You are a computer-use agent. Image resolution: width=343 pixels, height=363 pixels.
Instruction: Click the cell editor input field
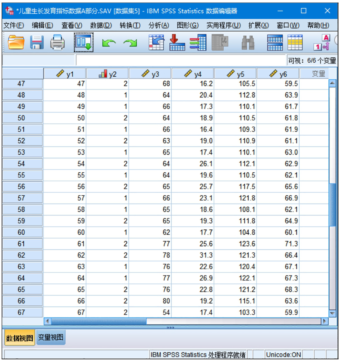(x=181, y=60)
